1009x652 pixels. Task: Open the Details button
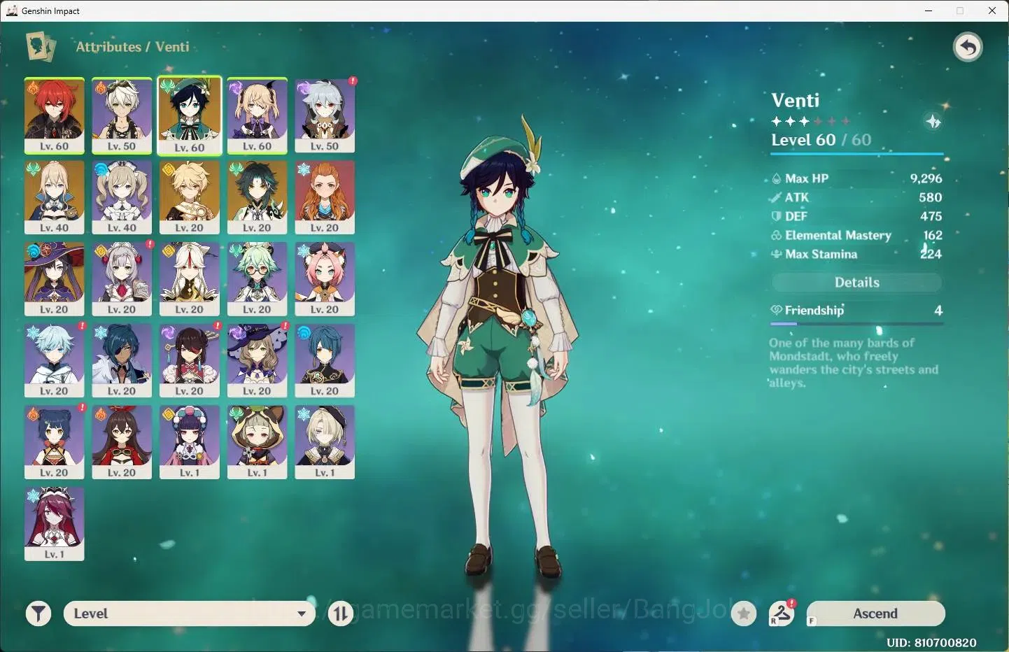pyautogui.click(x=857, y=283)
